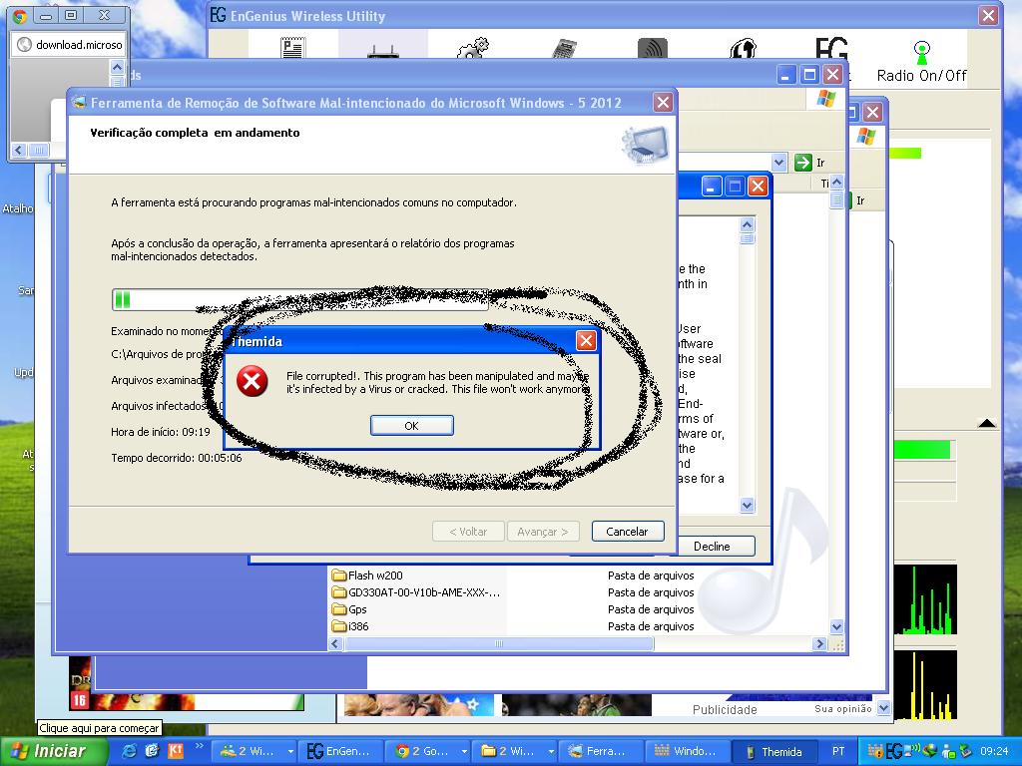Click the Chrome address field download.microso

69,45
